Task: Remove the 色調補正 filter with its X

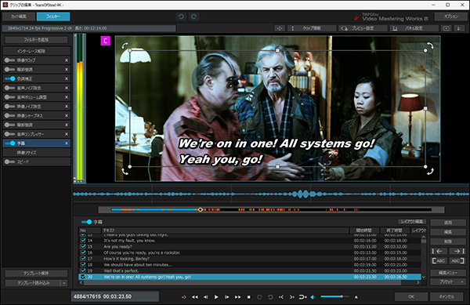Action: point(67,78)
